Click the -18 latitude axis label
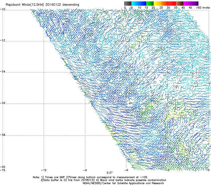 coord(3,135)
